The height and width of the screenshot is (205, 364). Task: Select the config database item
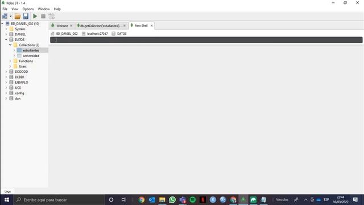coord(19,93)
